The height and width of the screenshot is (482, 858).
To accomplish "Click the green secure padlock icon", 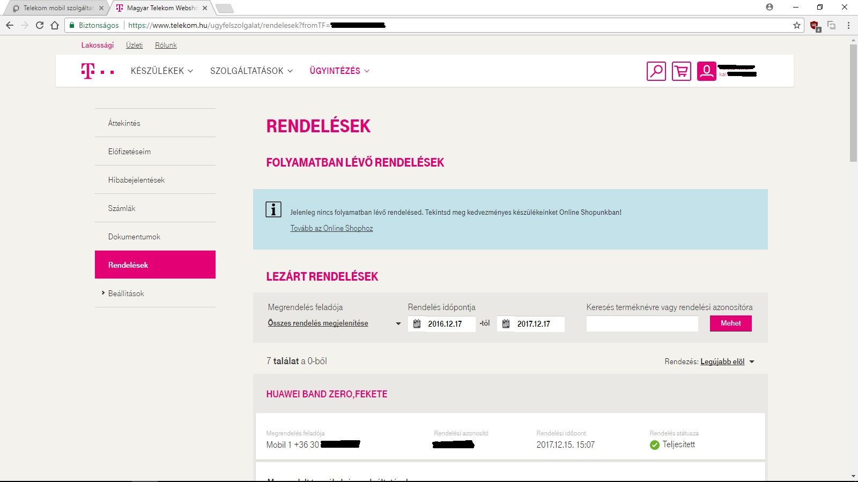I will [72, 25].
